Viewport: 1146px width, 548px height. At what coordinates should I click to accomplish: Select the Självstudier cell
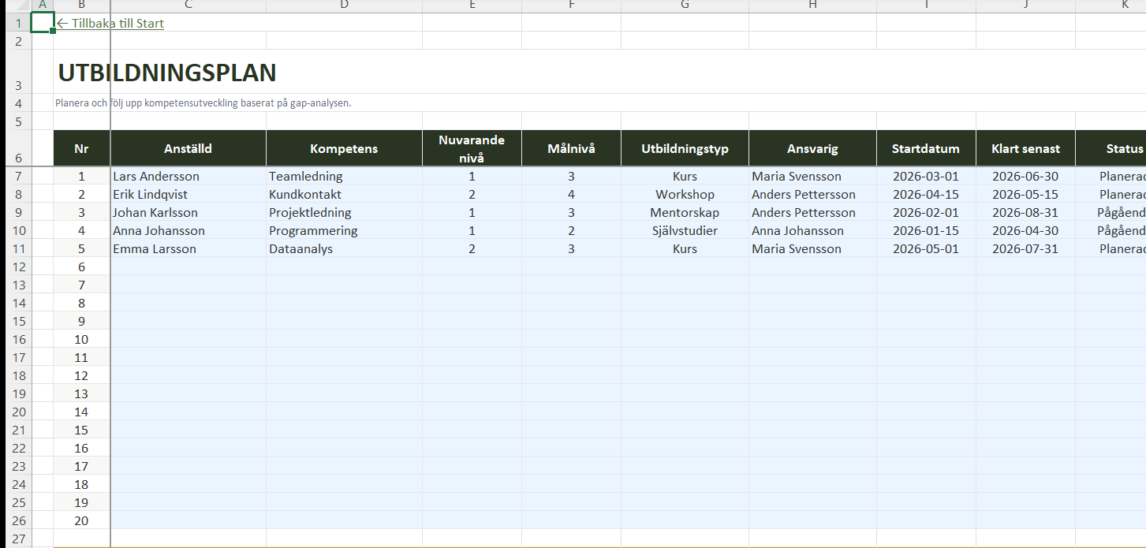pos(685,231)
